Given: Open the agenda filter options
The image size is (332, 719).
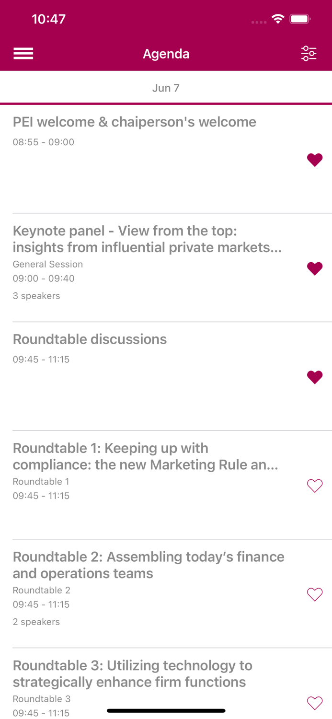Looking at the screenshot, I should (x=309, y=53).
